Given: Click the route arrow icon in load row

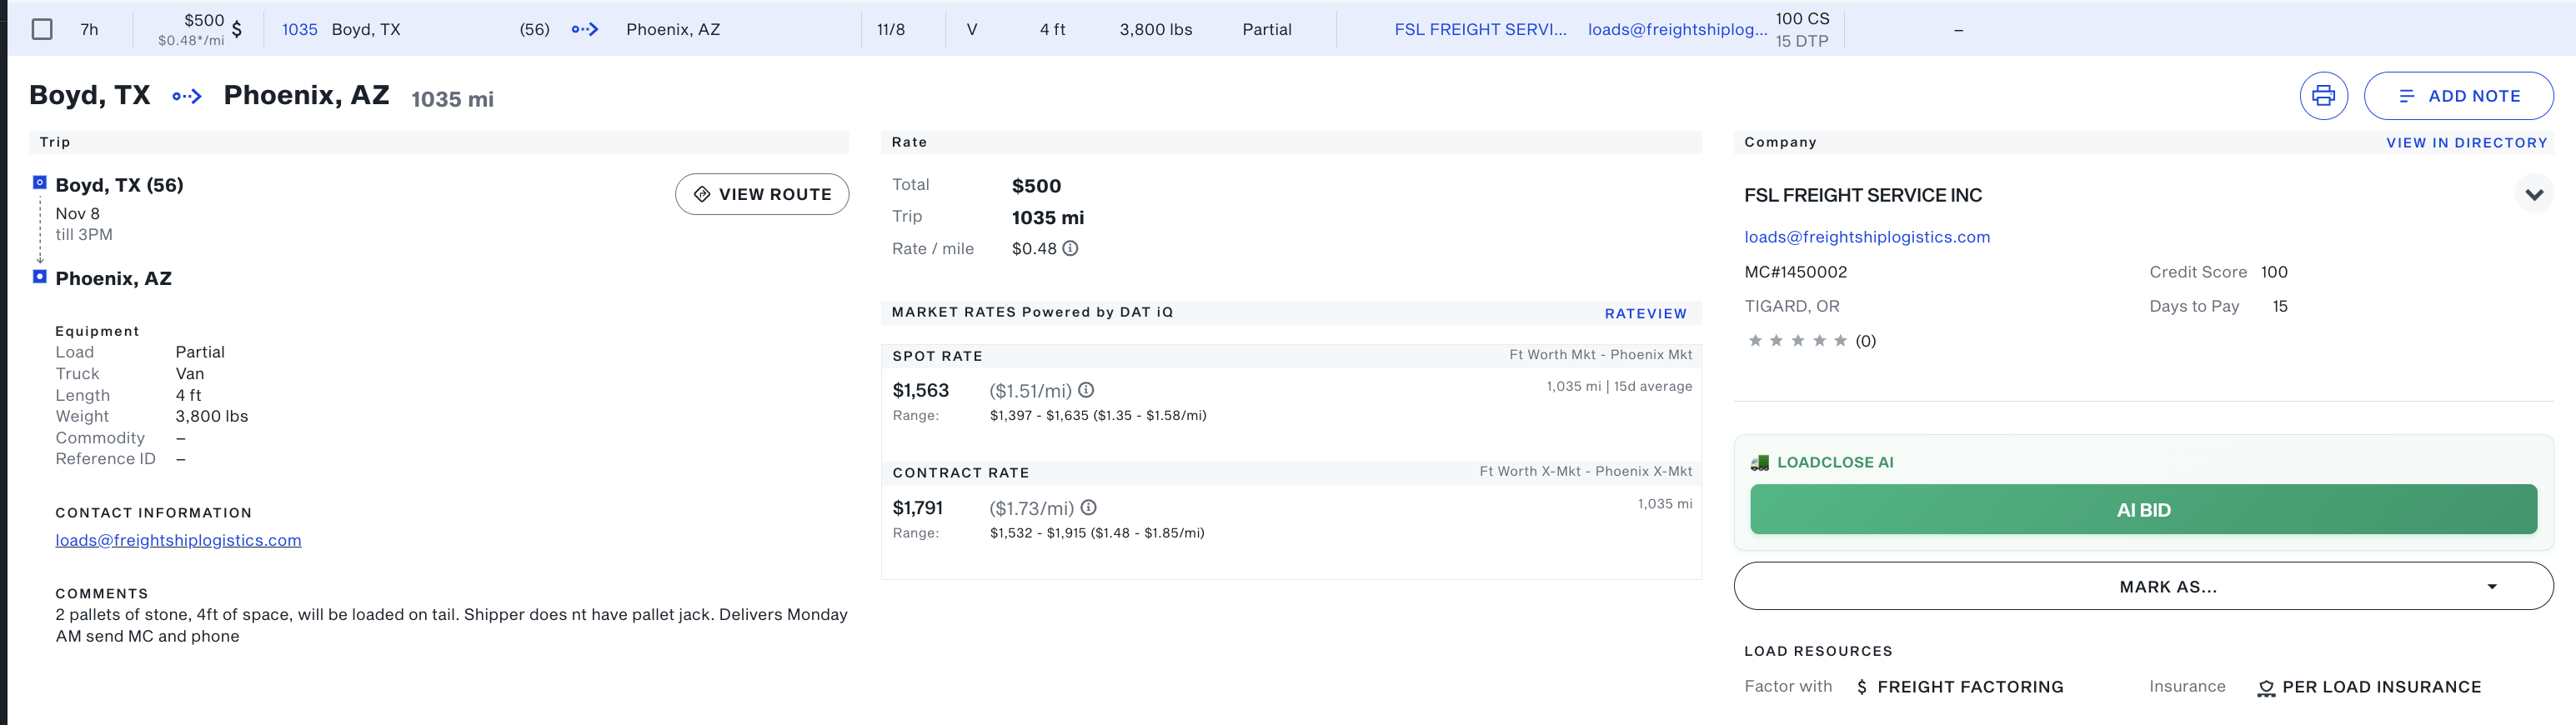Looking at the screenshot, I should 585,29.
